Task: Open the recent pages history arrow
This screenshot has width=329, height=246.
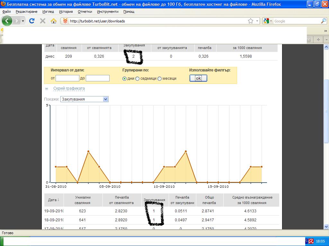Action: pos(23,21)
